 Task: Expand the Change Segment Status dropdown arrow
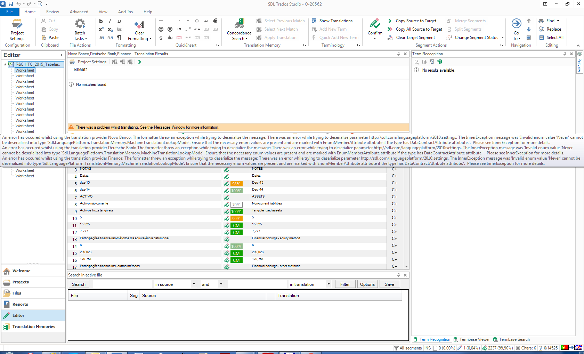tap(503, 38)
